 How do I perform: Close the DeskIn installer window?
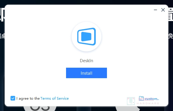(163, 10)
